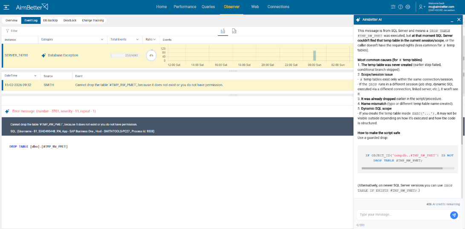
Task: Click the AI sparkle icon beside Error message
Action: point(7,111)
